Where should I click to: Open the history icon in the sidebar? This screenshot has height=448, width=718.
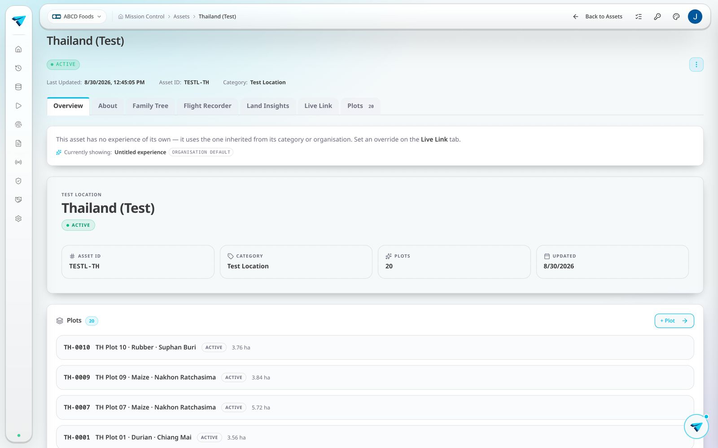pyautogui.click(x=18, y=68)
